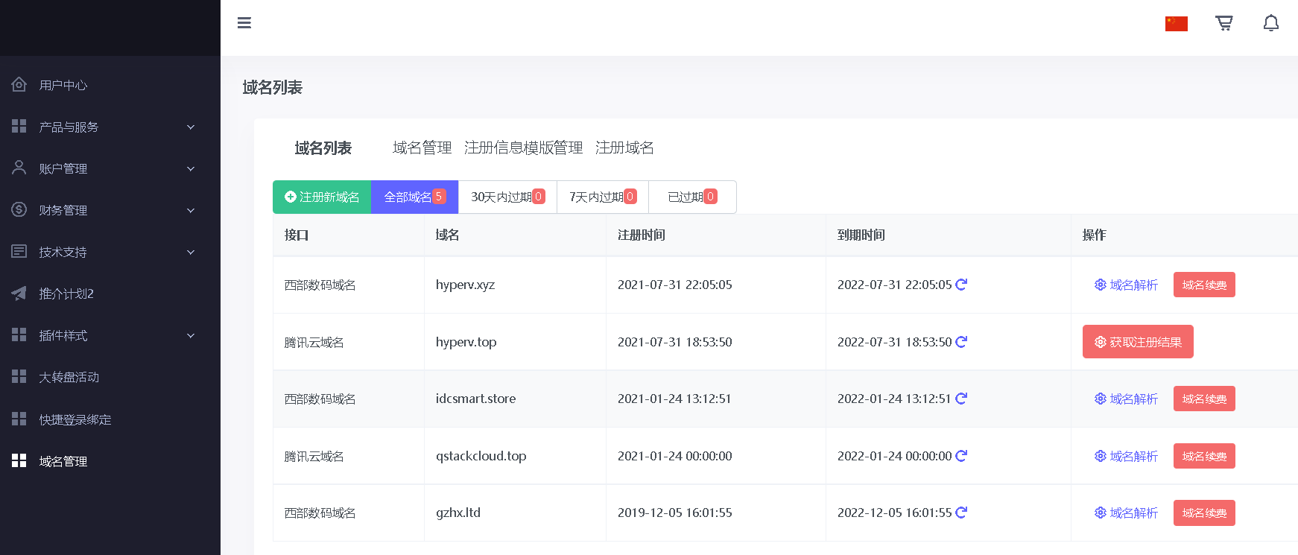
Task: Refresh expiry date for gzhx.ltd
Action: pyautogui.click(x=961, y=513)
